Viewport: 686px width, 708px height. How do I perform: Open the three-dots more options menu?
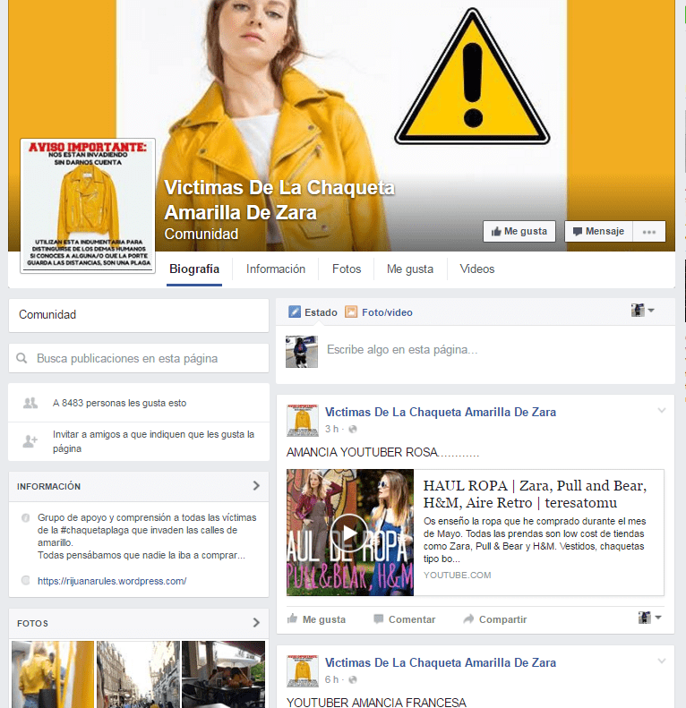pyautogui.click(x=649, y=231)
